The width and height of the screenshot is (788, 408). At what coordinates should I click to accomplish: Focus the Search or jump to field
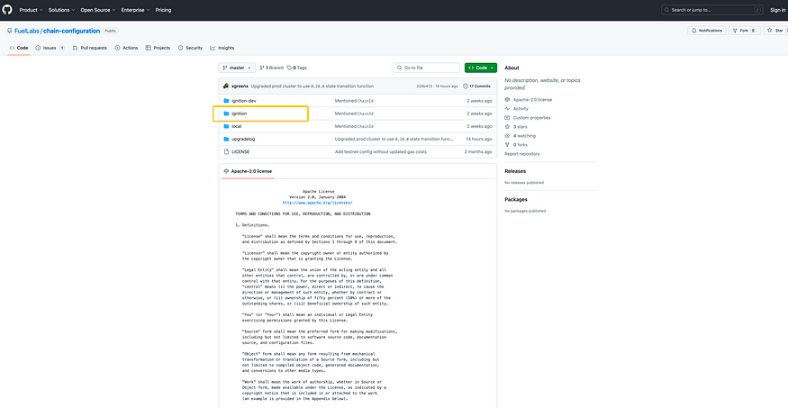coord(712,10)
